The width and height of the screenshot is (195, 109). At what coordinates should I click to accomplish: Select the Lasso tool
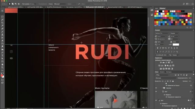coord(2,17)
